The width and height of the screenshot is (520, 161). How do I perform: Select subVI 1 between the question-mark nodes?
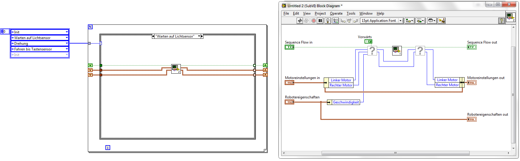click(x=397, y=51)
